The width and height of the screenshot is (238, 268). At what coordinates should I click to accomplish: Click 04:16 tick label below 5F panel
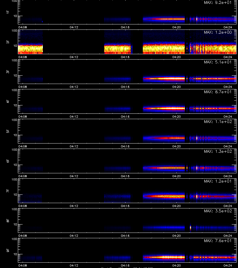(x=125, y=146)
